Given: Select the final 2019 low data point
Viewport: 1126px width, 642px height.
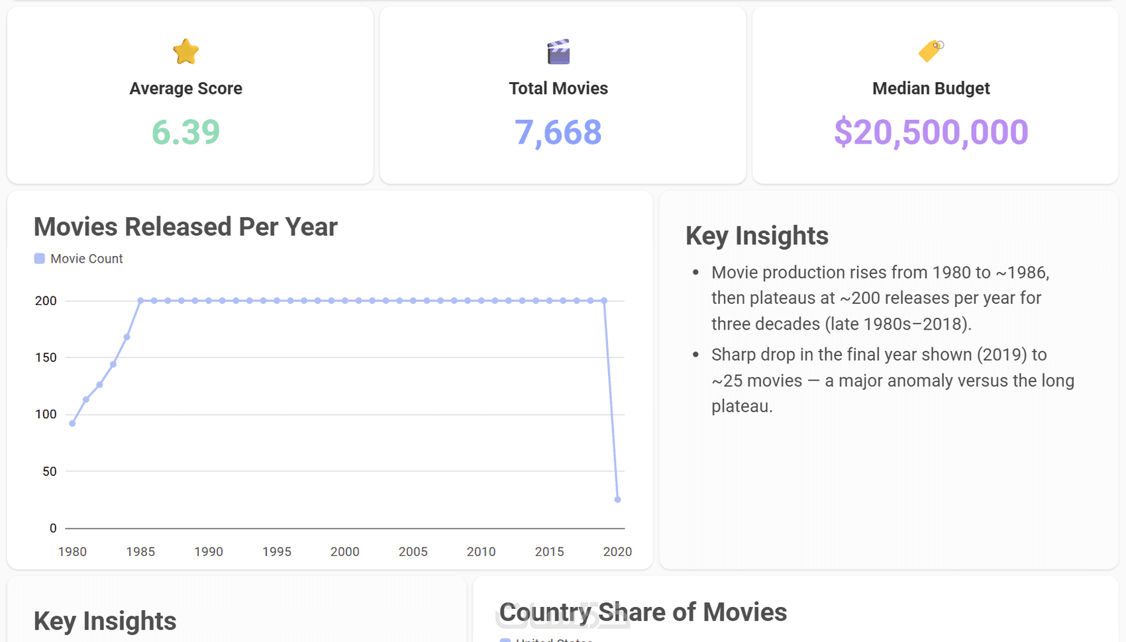Looking at the screenshot, I should point(617,500).
